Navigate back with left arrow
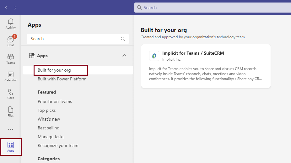Image resolution: width=291 pixels, height=163 pixels. (x=6, y=8)
